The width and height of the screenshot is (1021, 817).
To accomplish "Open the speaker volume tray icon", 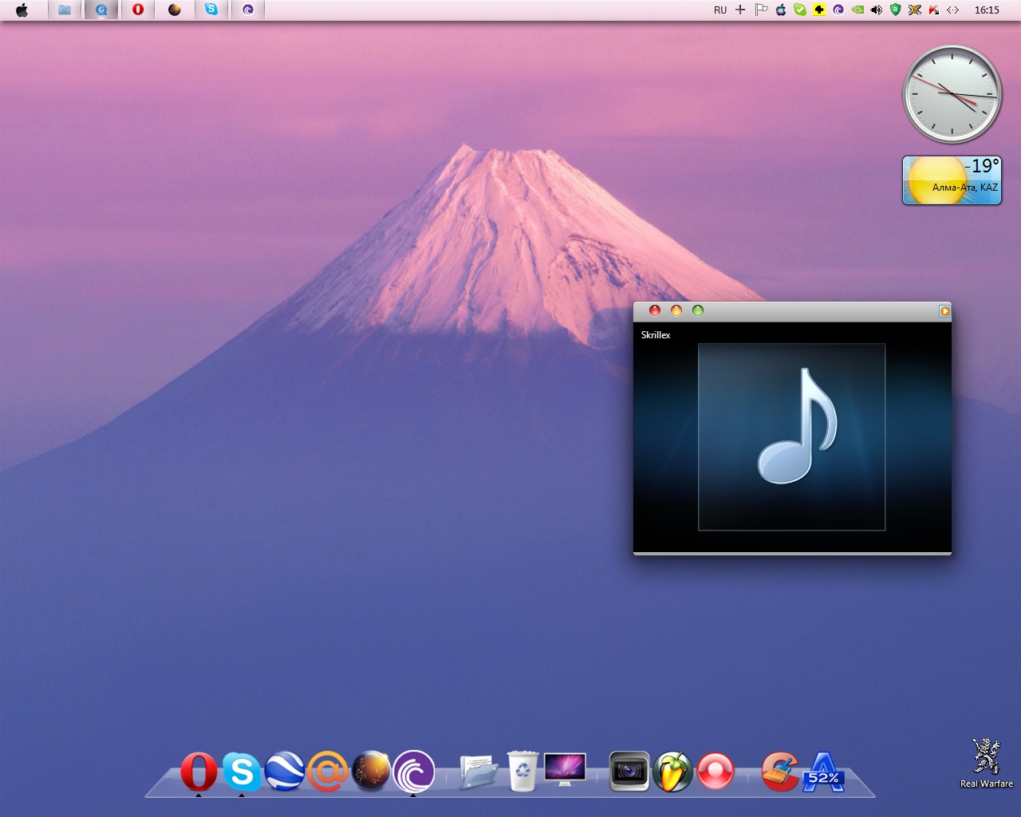I will tap(876, 10).
